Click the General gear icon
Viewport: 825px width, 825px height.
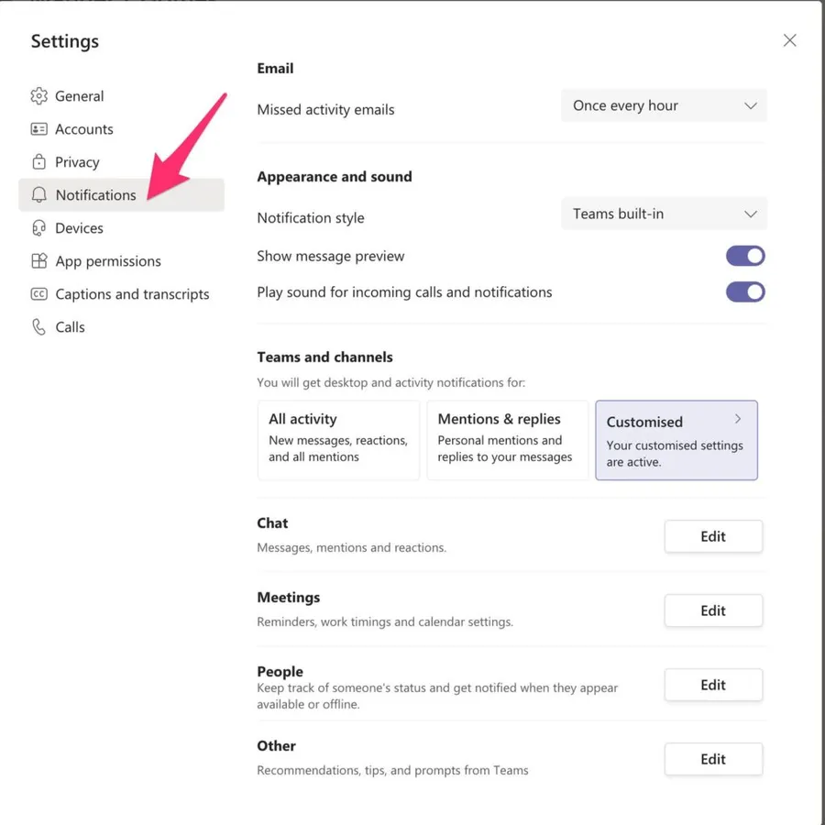click(38, 96)
